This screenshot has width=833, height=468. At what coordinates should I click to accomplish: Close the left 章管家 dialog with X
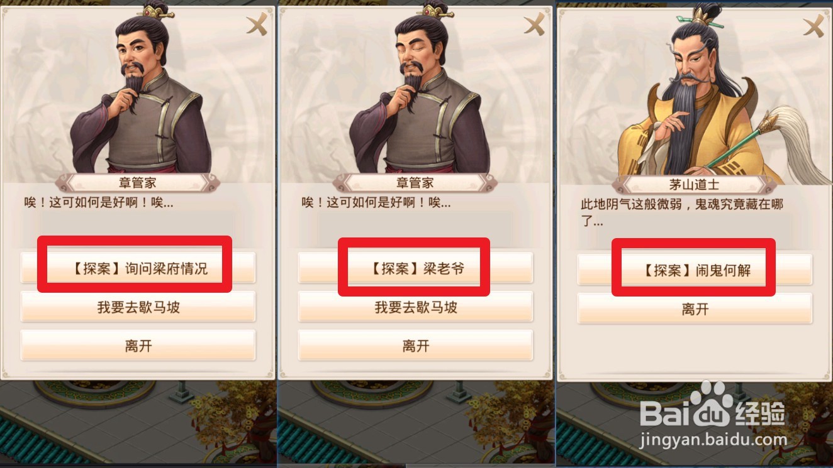point(257,25)
